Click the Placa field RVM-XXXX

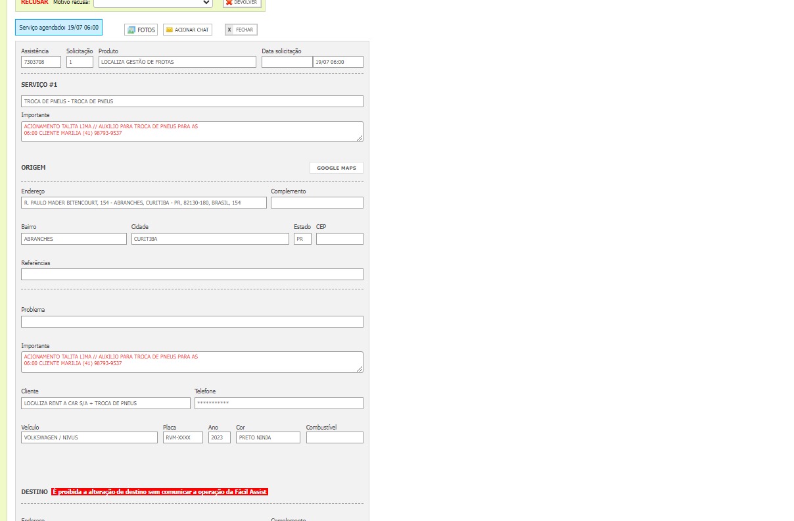coord(183,437)
